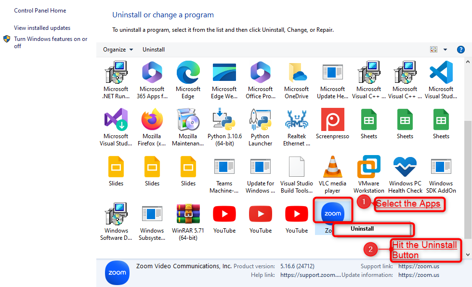472x287 pixels.
Task: Select the Mozilla Firefox program icon
Action: click(152, 120)
